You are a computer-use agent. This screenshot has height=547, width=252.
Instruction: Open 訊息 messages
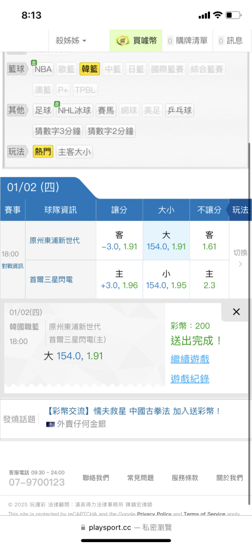231,41
